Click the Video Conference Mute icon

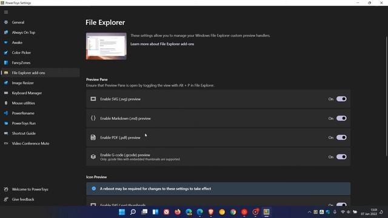click(x=6, y=144)
